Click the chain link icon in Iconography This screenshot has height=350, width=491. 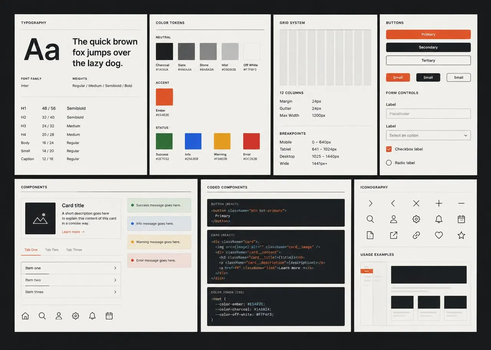pyautogui.click(x=416, y=235)
